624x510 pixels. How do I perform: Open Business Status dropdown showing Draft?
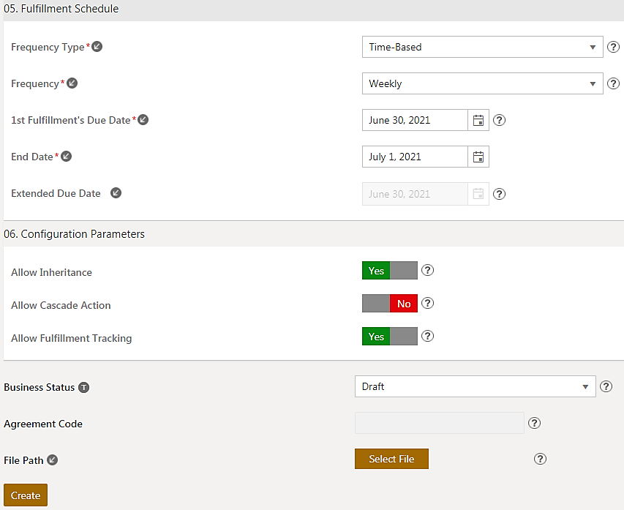click(475, 386)
